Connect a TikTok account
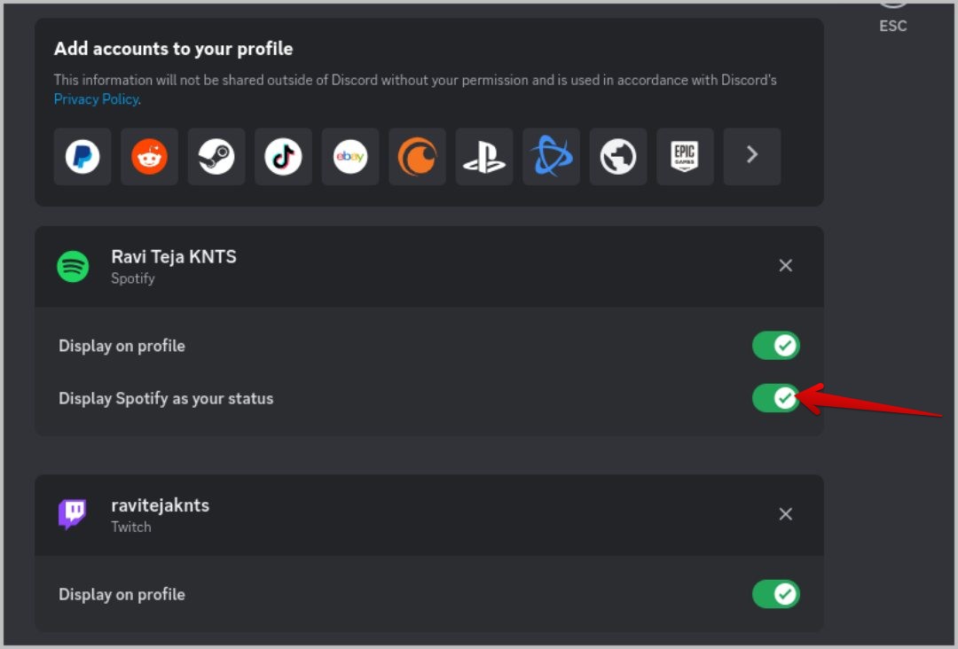 coord(284,157)
